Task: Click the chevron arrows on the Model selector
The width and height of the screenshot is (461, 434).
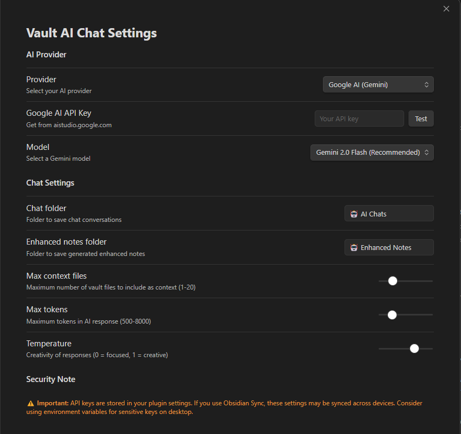Action: (x=426, y=153)
